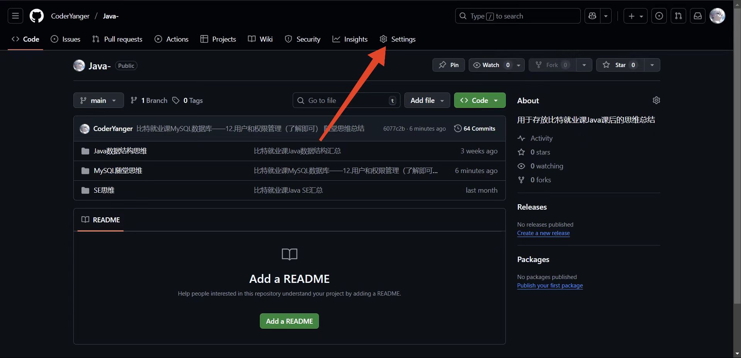Open Copilot chat icon in header
Image resolution: width=741 pixels, height=358 pixels.
click(592, 16)
